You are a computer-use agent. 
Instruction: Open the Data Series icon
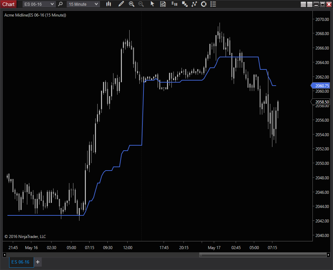[x=185, y=4]
